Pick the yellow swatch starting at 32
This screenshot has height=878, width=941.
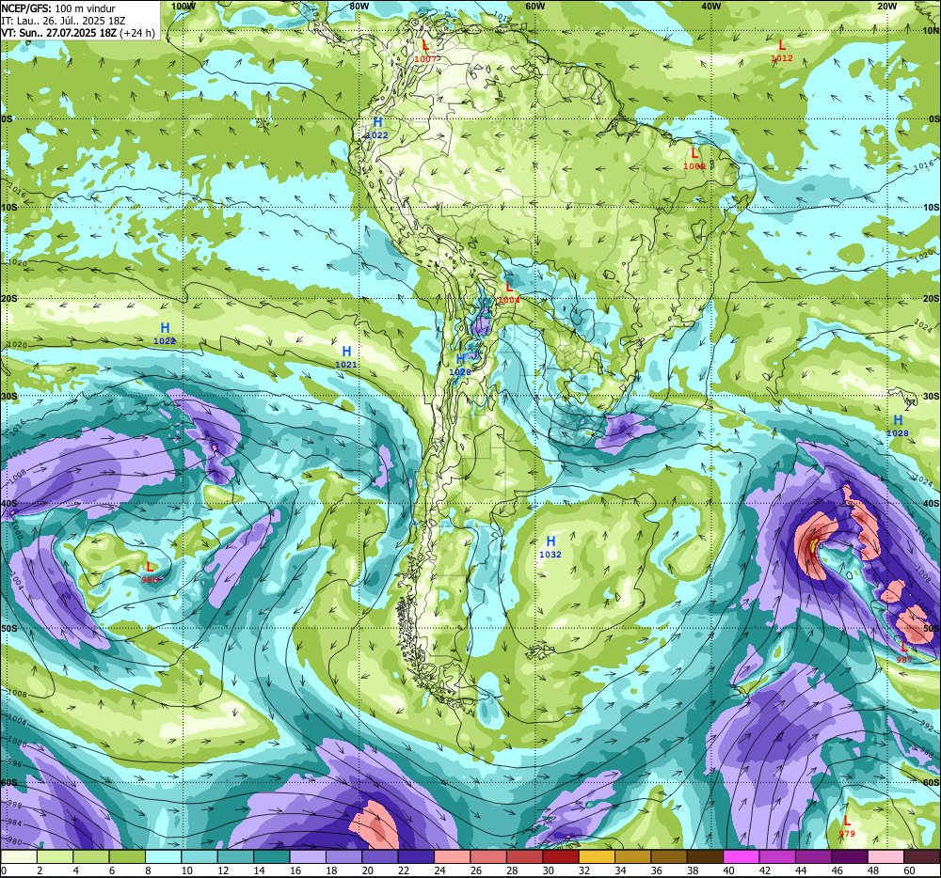pos(598,857)
